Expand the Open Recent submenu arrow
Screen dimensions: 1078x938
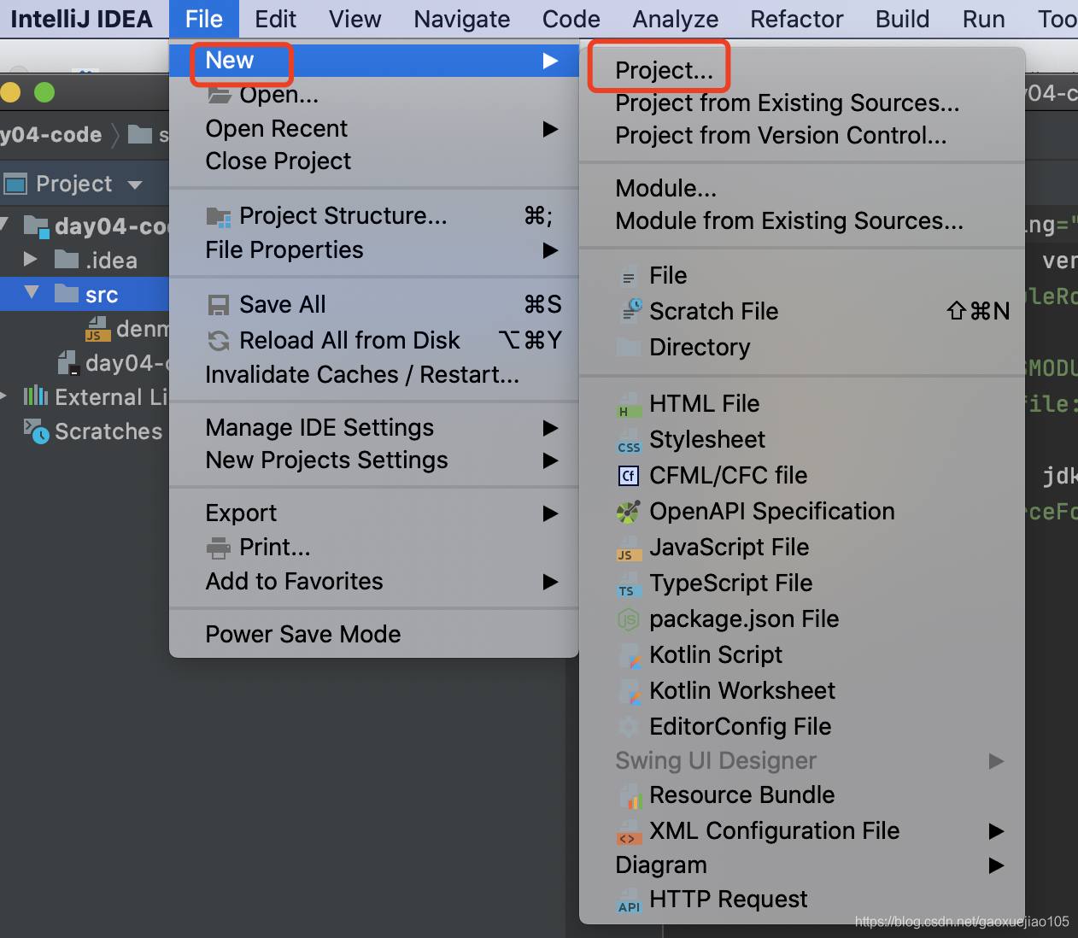[550, 129]
